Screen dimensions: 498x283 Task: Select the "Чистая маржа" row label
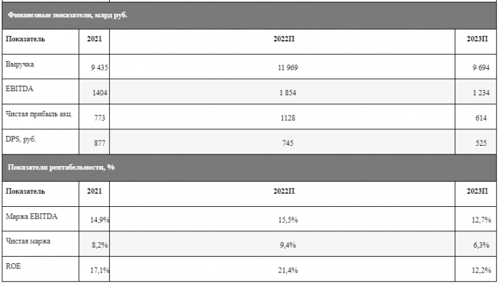point(28,241)
